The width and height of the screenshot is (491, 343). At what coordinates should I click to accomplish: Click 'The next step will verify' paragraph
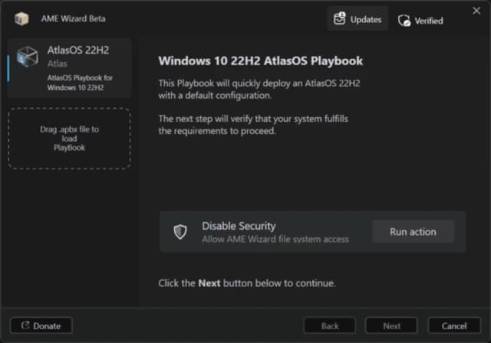(253, 125)
